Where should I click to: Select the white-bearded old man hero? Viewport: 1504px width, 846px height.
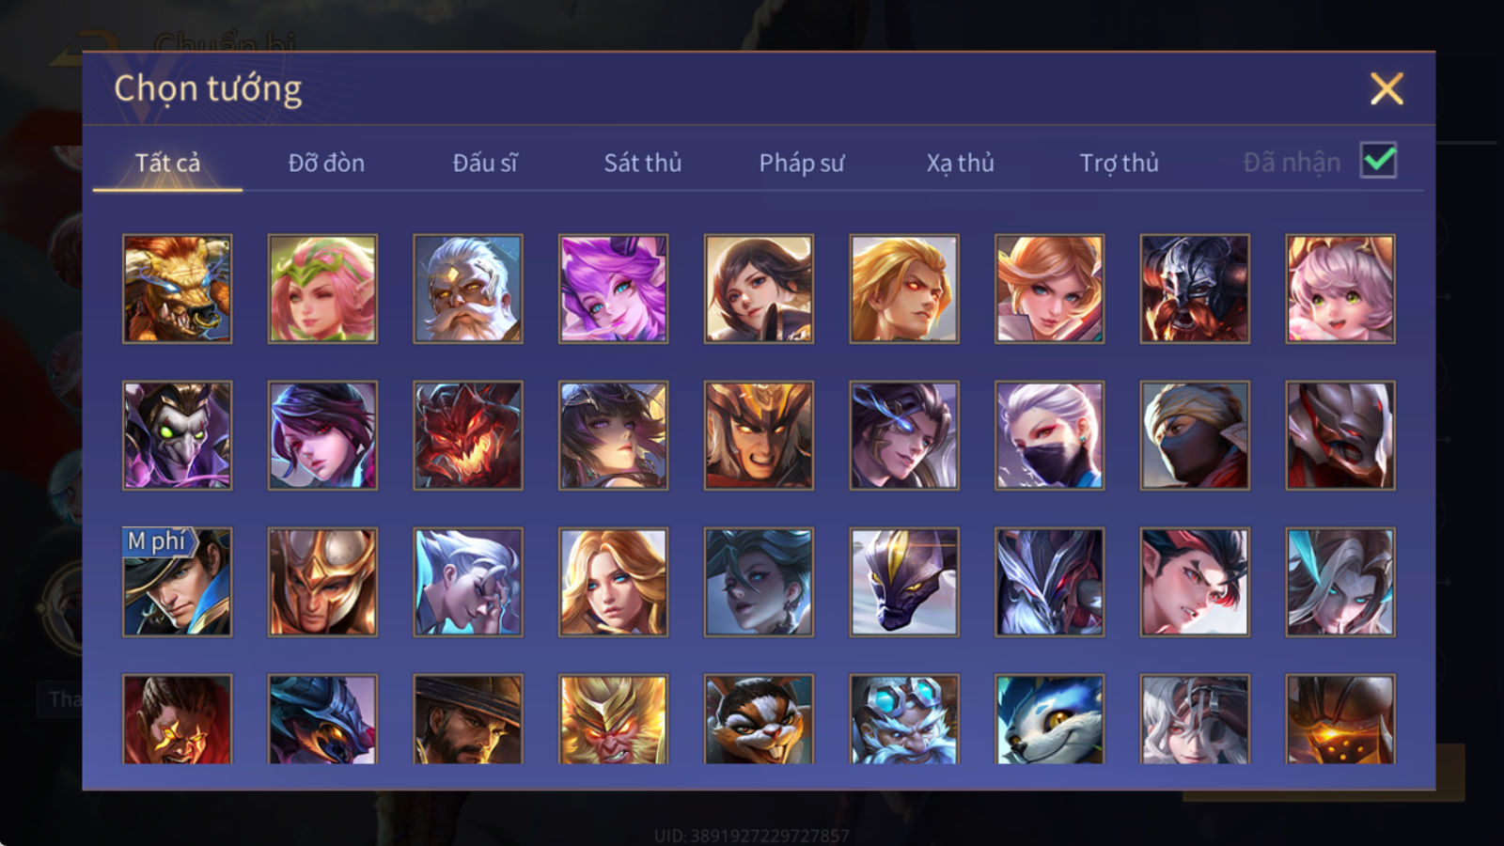click(x=467, y=289)
